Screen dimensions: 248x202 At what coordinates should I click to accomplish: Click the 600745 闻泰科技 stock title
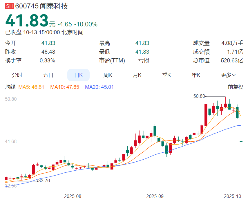[41, 6]
